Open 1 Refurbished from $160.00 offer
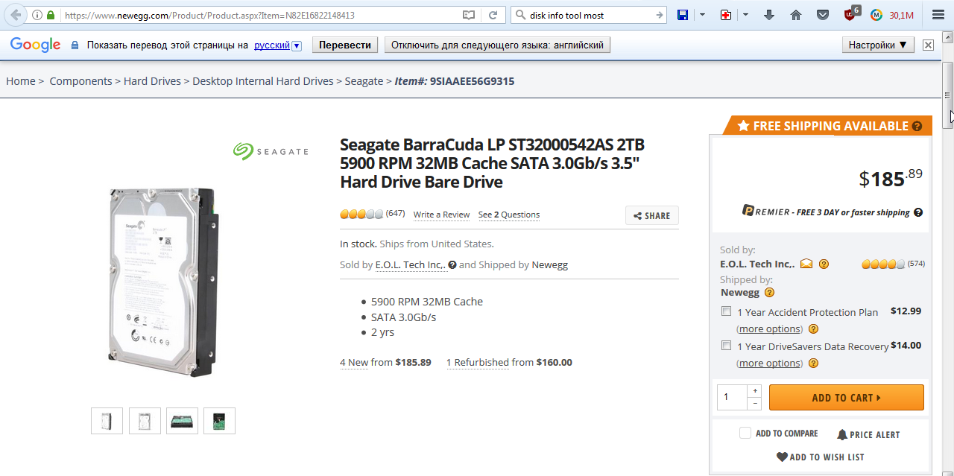This screenshot has height=476, width=954. 509,362
